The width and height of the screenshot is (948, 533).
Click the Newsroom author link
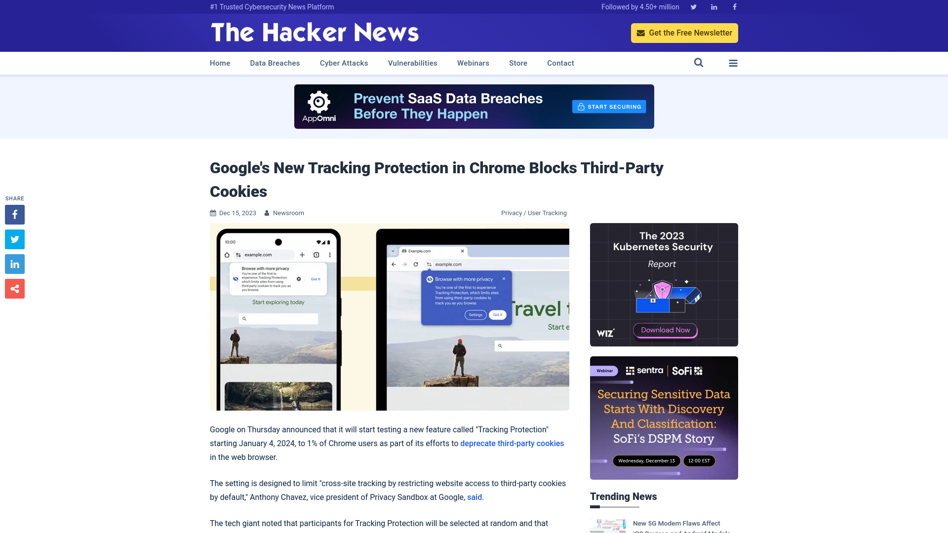coord(288,213)
